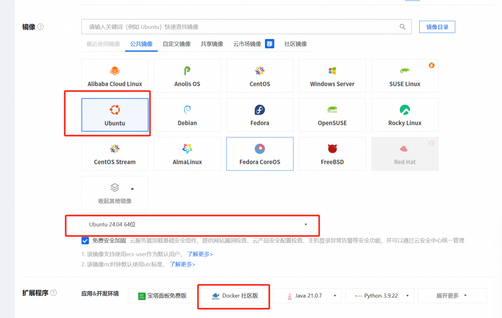Open the 共享镜像 tab

[x=212, y=44]
